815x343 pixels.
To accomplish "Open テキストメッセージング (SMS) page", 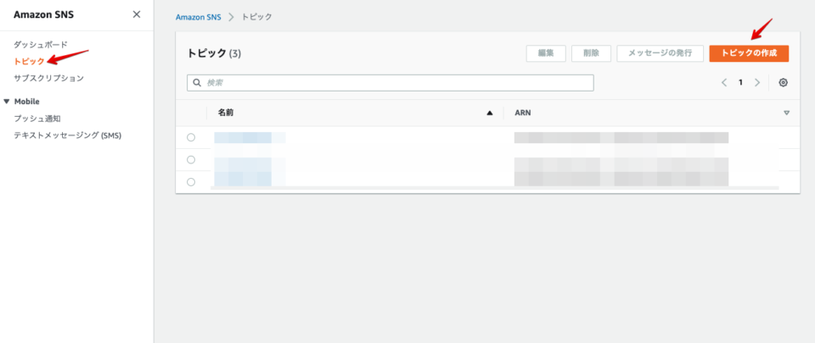I will [x=67, y=136].
